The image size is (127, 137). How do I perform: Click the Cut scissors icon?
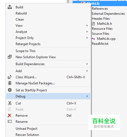pyautogui.click(x=10, y=103)
